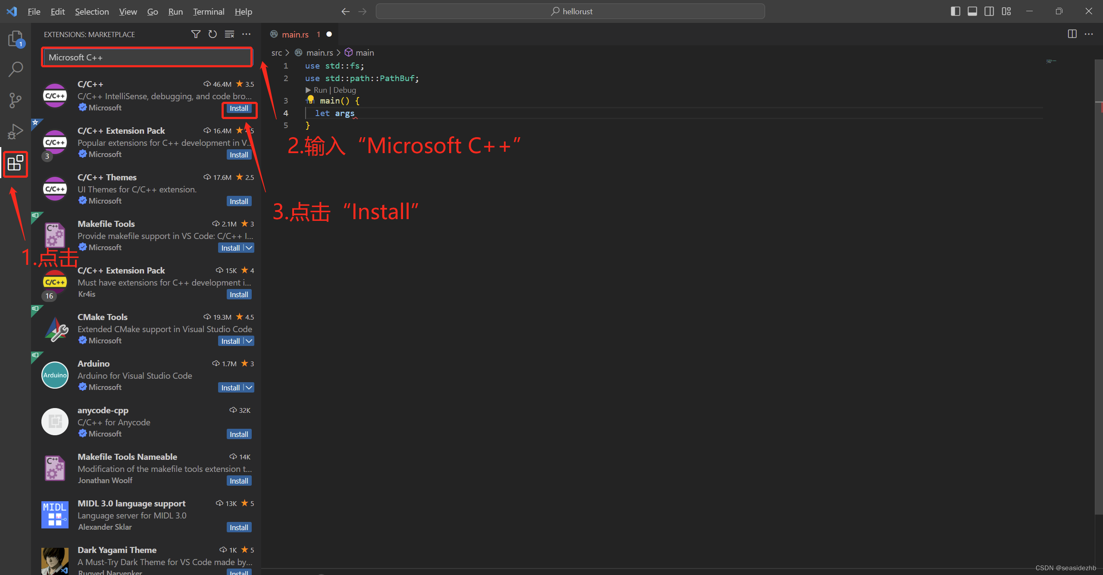Open the Run menu
The image size is (1103, 575).
tap(175, 12)
